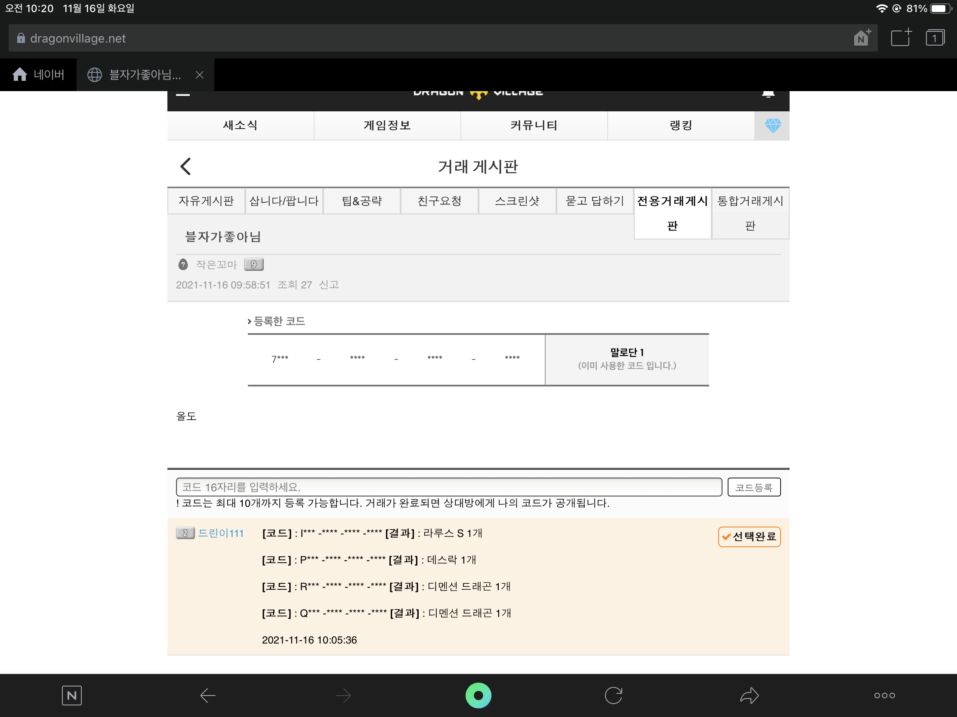Open the notification bell icon

coord(768,94)
